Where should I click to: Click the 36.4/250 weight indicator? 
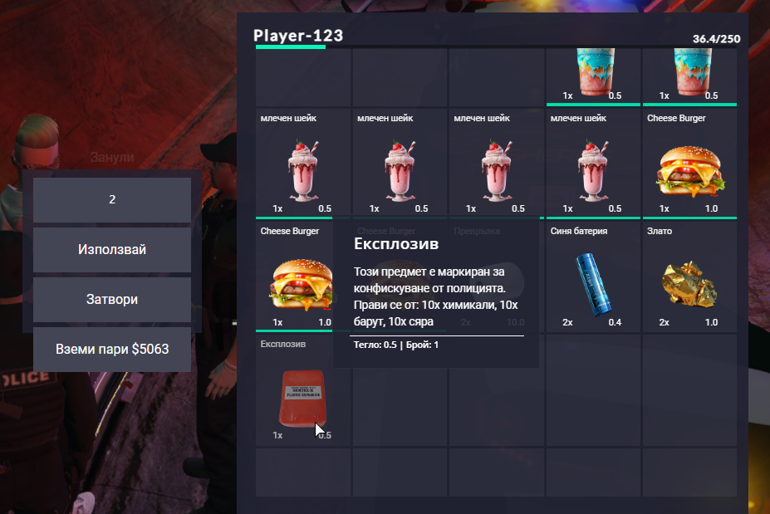716,39
